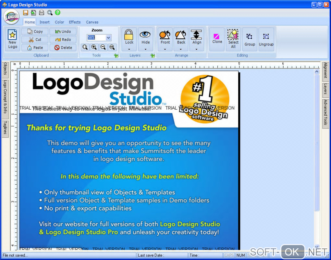The image size is (331, 260).
Task: Click the Tools group launcher arrow
Action: pyautogui.click(x=116, y=56)
